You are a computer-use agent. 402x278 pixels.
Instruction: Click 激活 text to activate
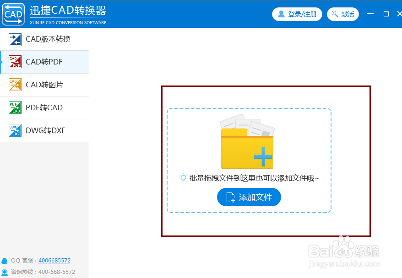click(348, 14)
